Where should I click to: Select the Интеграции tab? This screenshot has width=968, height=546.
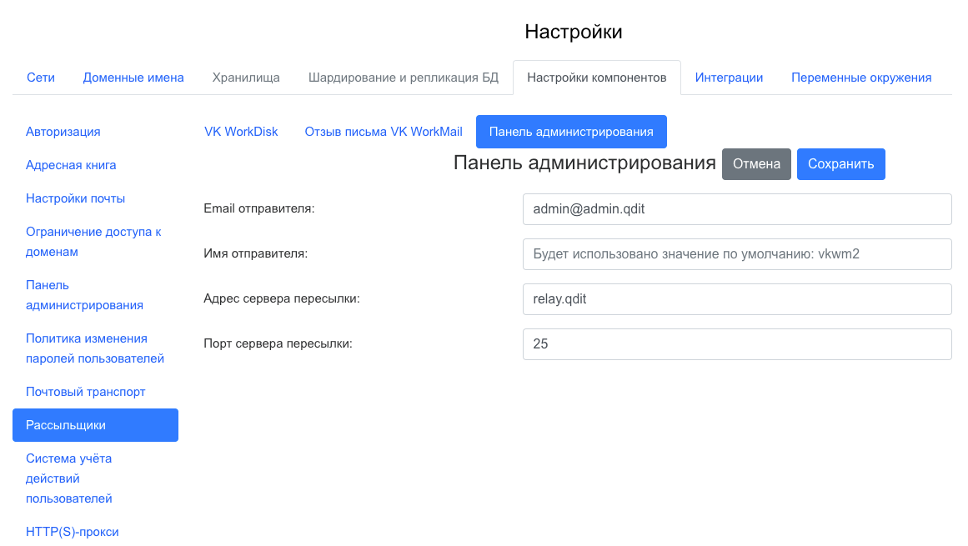pos(729,78)
